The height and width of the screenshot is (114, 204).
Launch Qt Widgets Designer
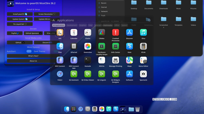click(x=116, y=74)
